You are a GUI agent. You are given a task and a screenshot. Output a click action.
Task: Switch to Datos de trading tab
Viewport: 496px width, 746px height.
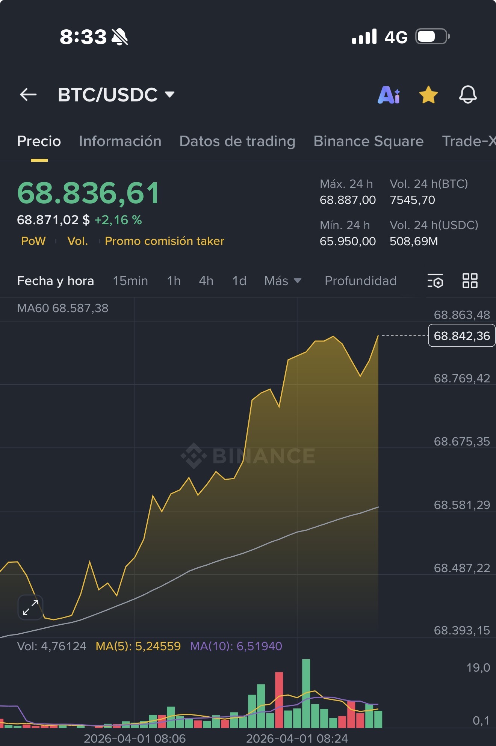[x=237, y=141]
